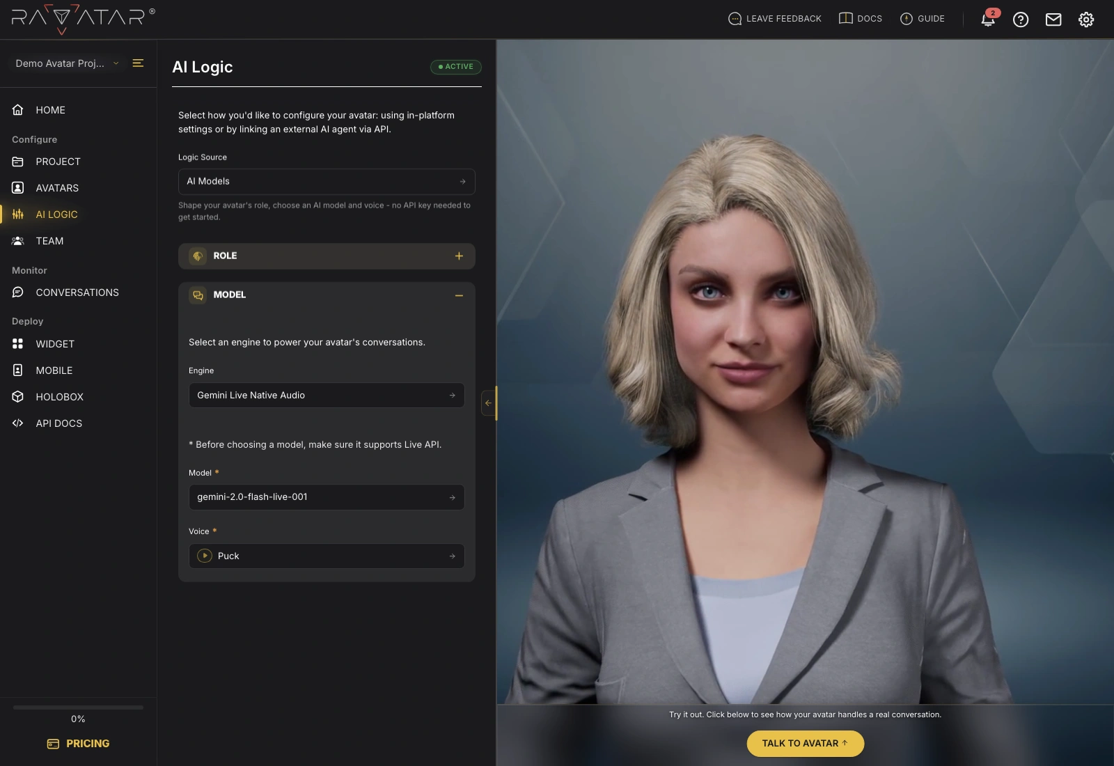Open the GUIDE link
The image size is (1114, 766).
[x=931, y=19]
